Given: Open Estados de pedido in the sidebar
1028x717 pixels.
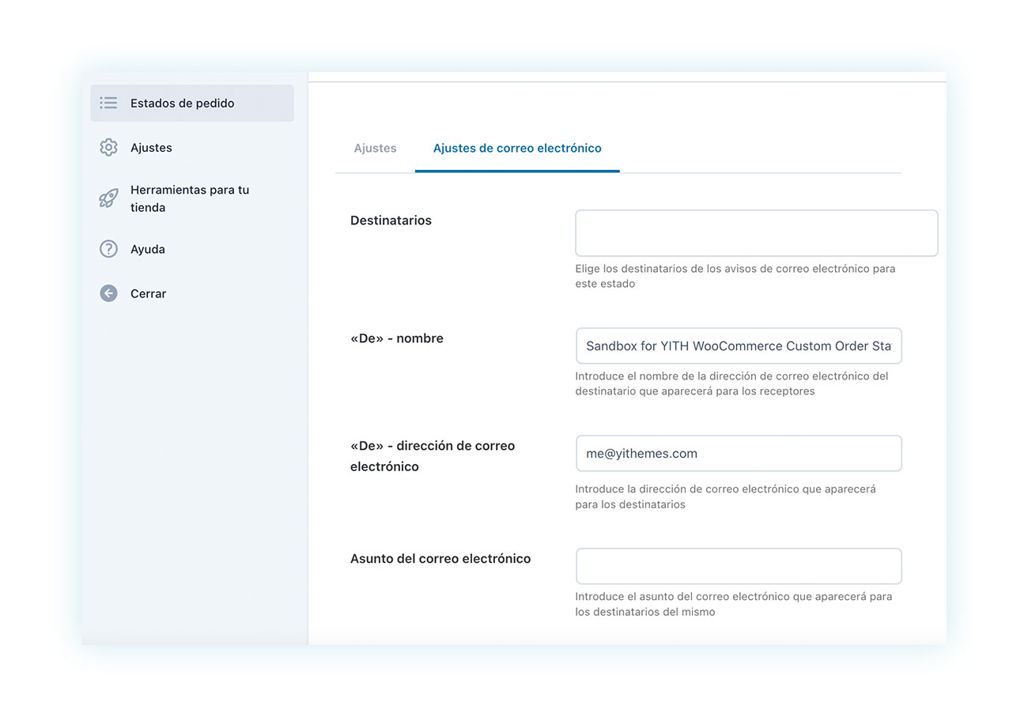Looking at the screenshot, I should 192,103.
